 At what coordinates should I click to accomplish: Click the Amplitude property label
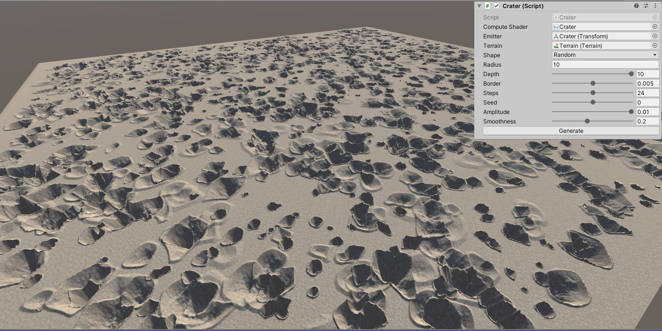496,112
